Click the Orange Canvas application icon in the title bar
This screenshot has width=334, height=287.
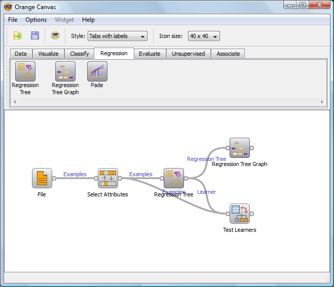coord(8,7)
